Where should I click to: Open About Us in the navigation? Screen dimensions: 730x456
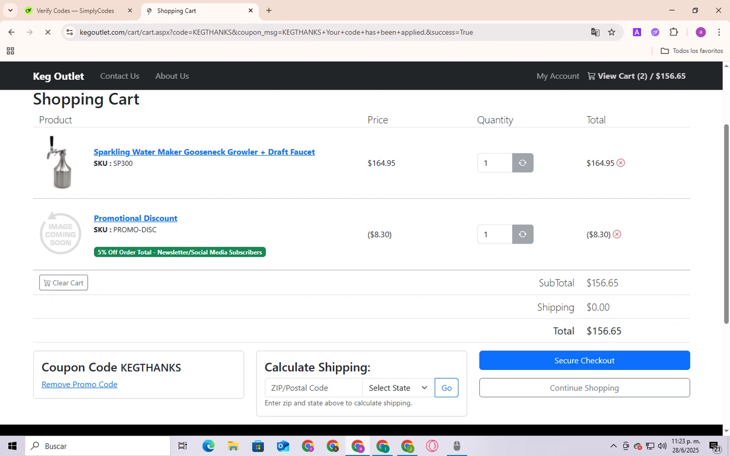(x=172, y=76)
